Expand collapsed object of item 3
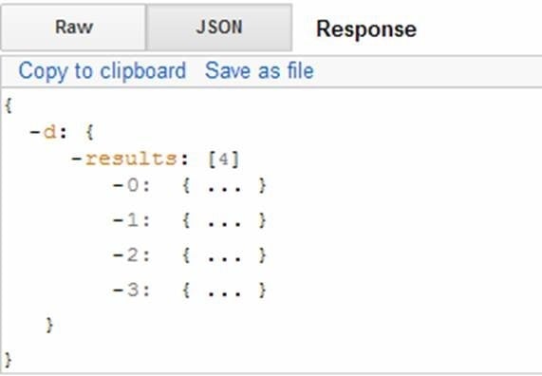542x376 pixels. (x=224, y=291)
